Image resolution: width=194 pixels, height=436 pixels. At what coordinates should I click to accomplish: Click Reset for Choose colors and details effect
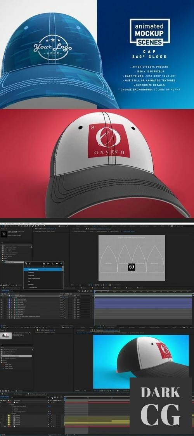49,406
